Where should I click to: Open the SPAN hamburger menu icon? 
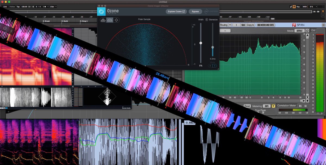pos(323,25)
